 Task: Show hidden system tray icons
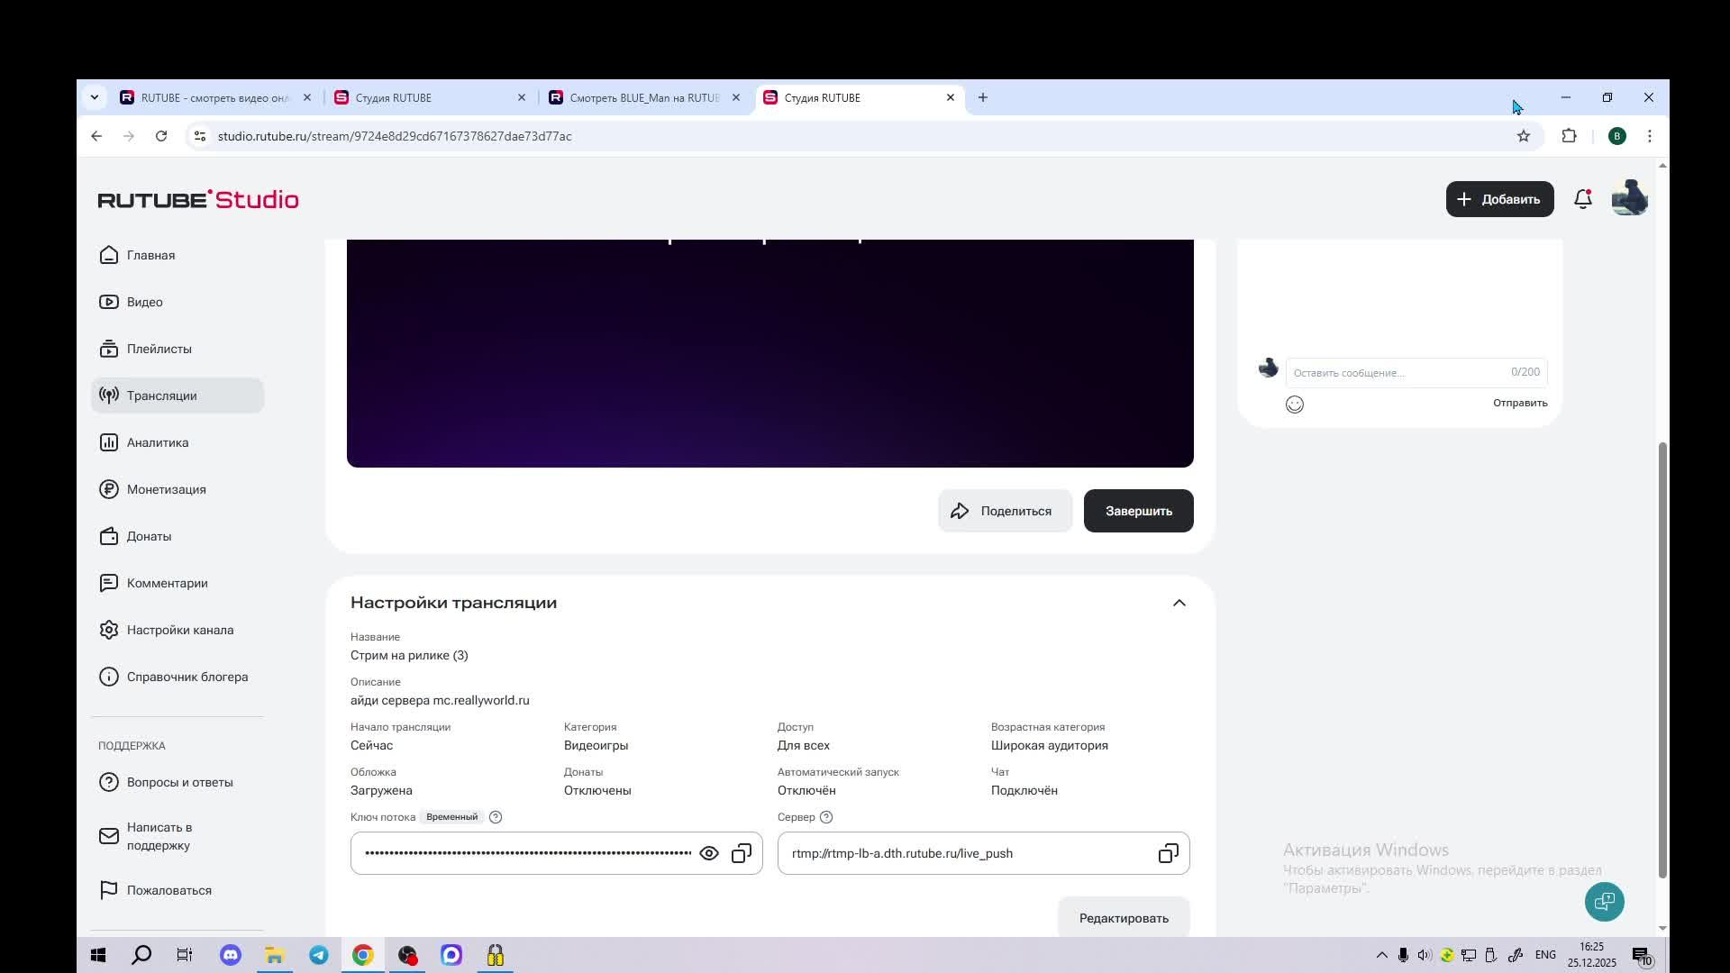(1381, 955)
